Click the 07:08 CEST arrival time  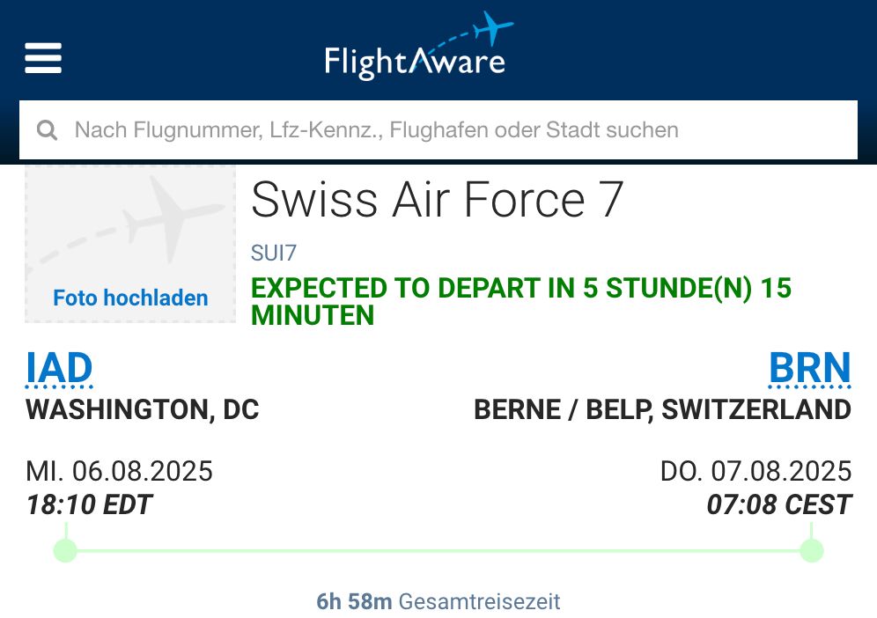(779, 504)
